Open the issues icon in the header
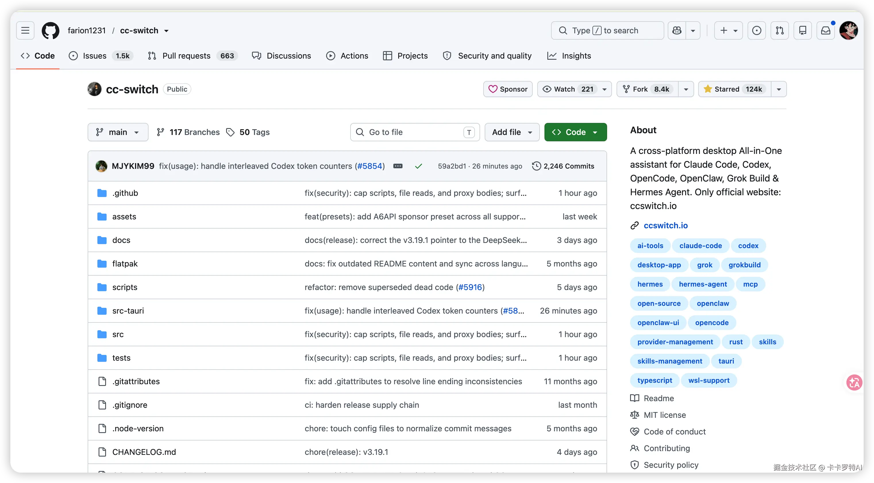 pyautogui.click(x=756, y=30)
